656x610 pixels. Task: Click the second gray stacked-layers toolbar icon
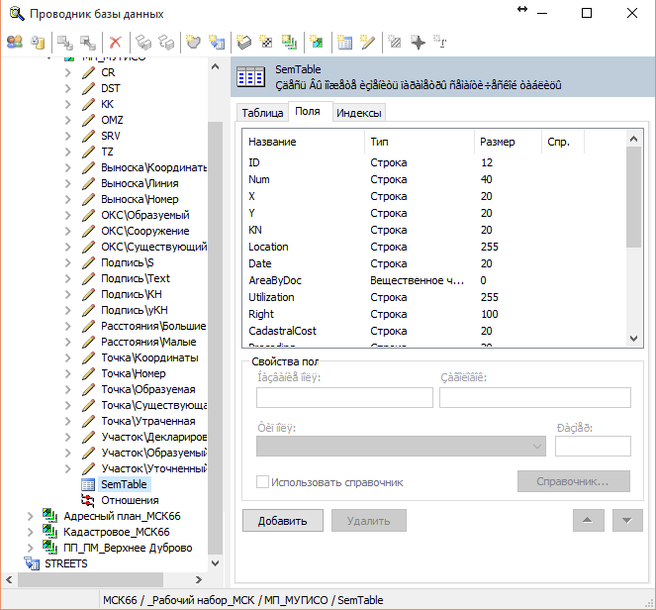click(x=166, y=42)
